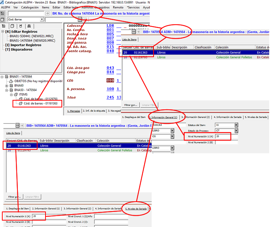The image size is (273, 227).
Task: Select Cód. de barras - 01161363 node
Action: [41, 104]
